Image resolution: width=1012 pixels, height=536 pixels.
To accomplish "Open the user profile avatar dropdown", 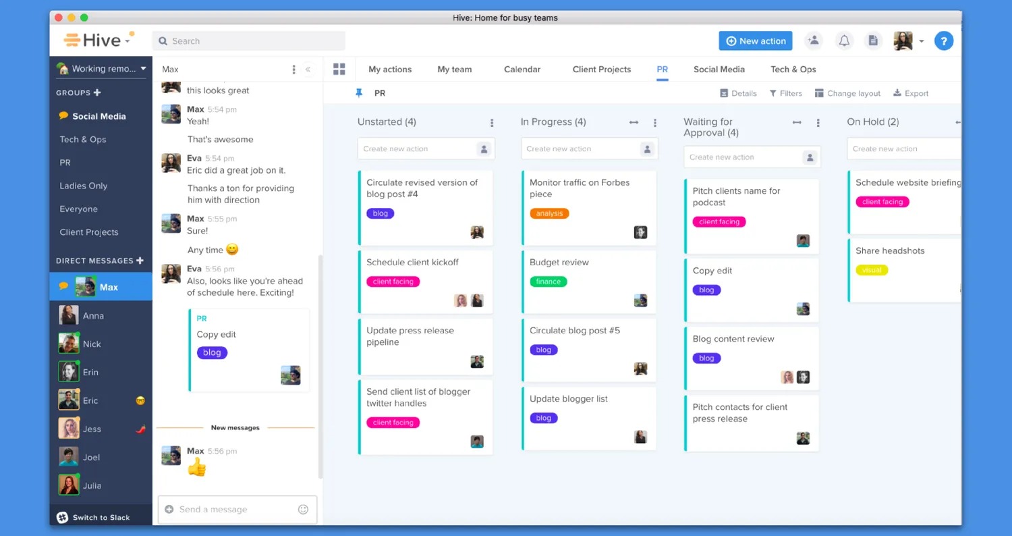I will click(x=908, y=41).
